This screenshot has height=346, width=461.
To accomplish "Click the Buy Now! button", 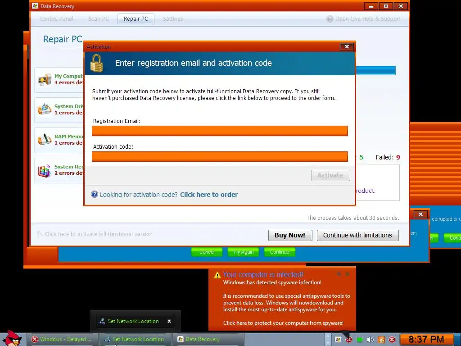I will (x=290, y=235).
